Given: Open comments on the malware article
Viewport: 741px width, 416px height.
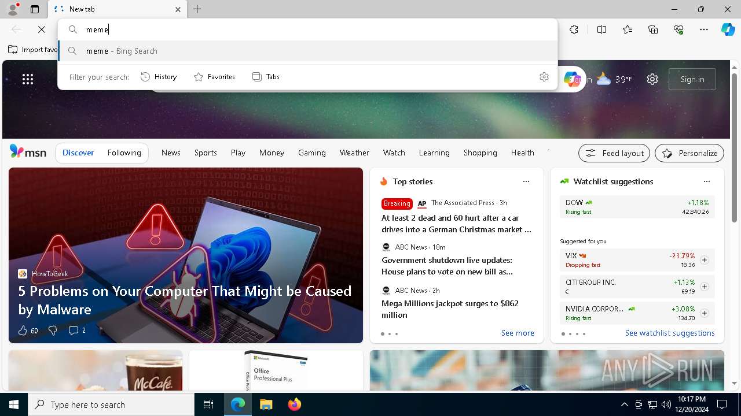Looking at the screenshot, I should pyautogui.click(x=77, y=330).
